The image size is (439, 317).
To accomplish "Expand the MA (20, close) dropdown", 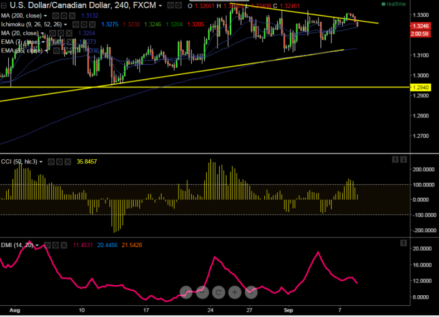I will [x=42, y=33].
